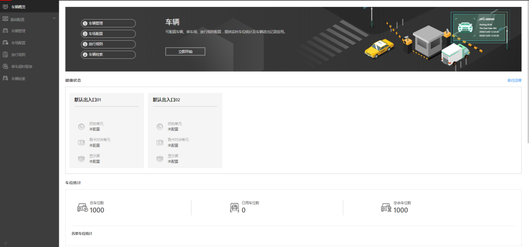Viewport: 529px width, 247px height.
Task: Select step 2 车场配置 in banner
Action: click(108, 34)
